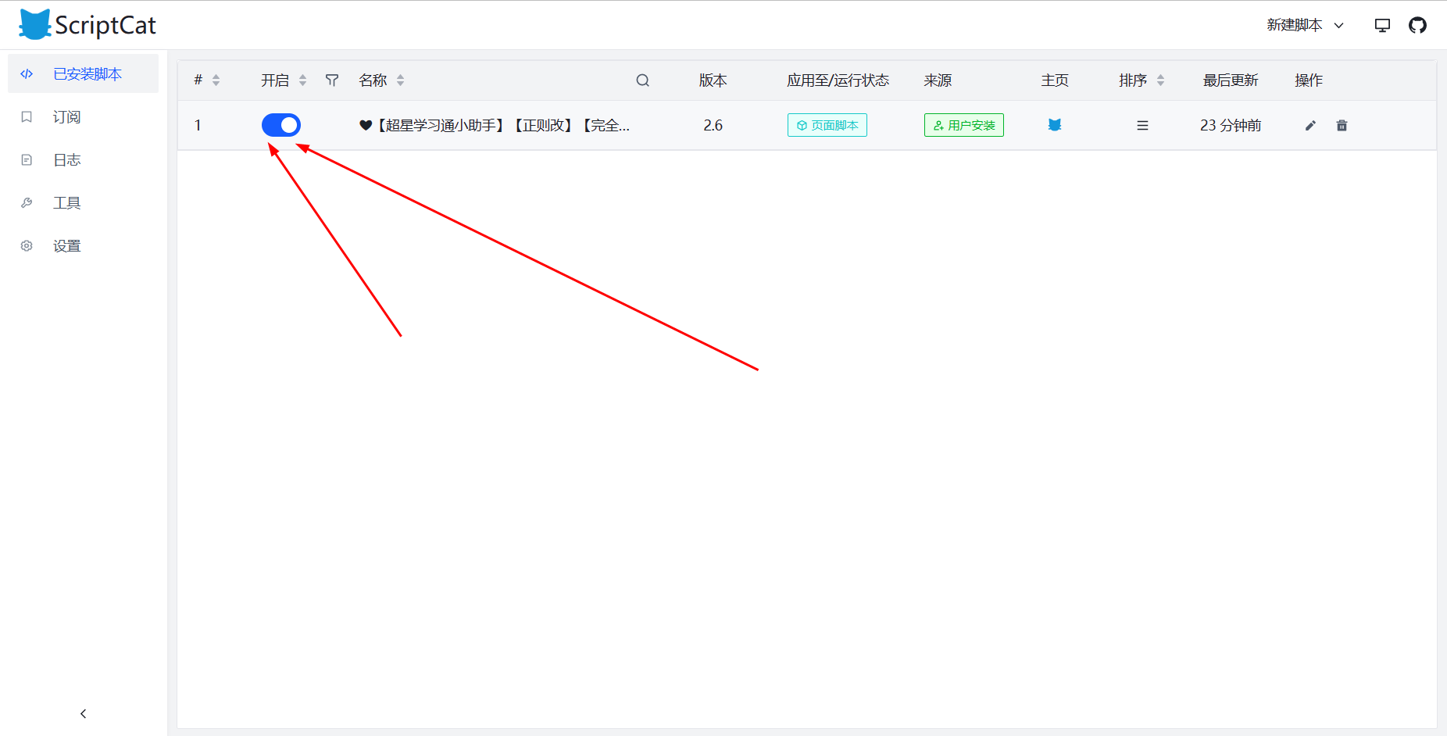Screen dimensions: 1447x736
Task: Click the 应用至/运行状态 column header
Action: point(838,80)
